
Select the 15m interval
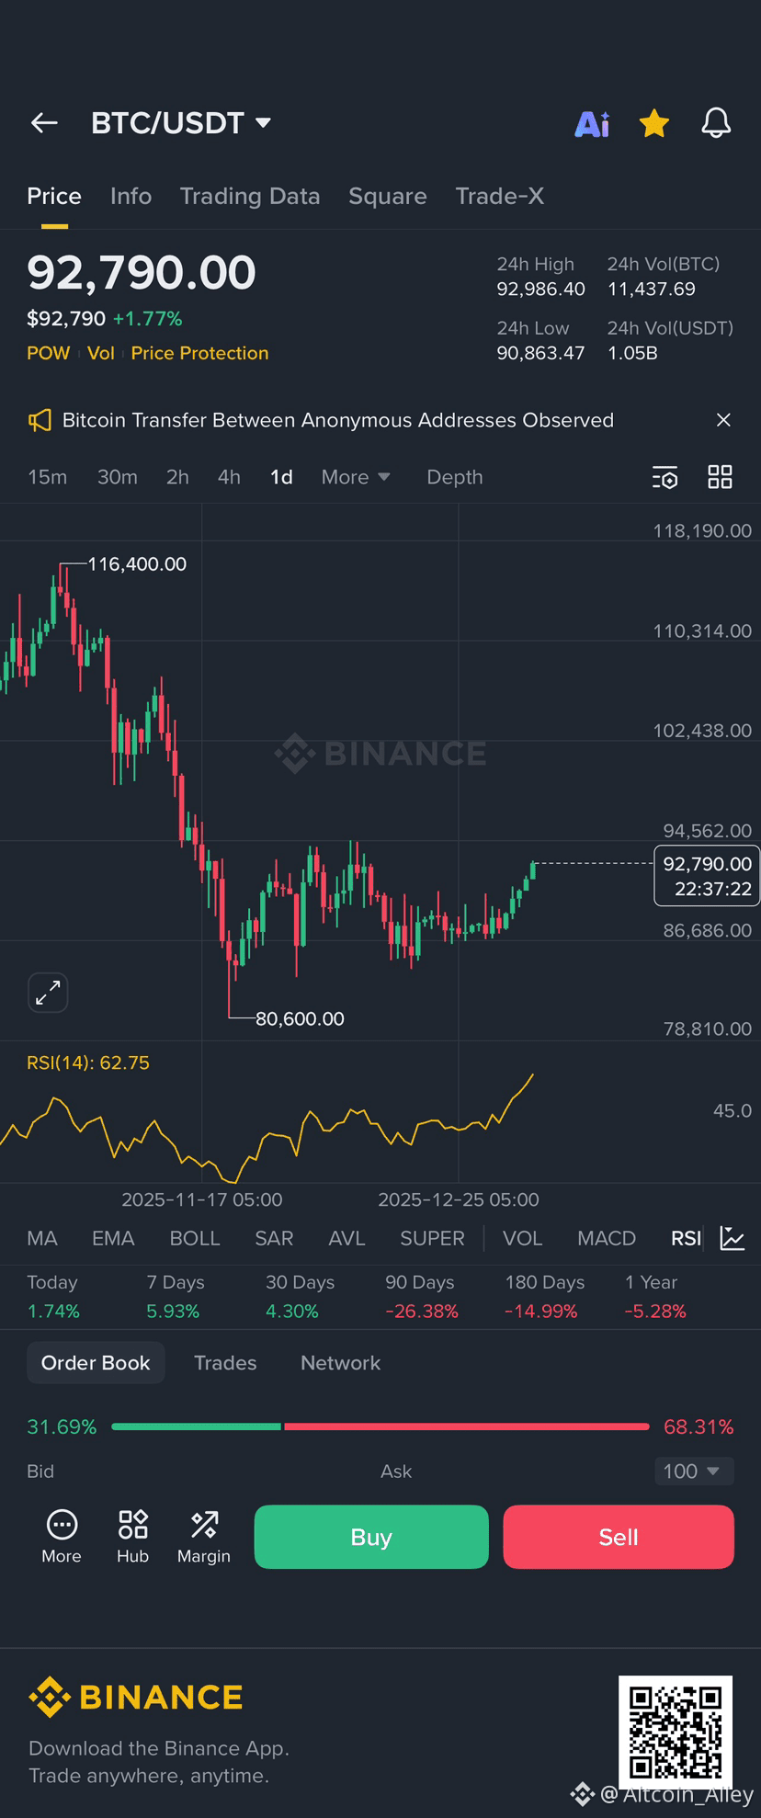click(x=48, y=477)
